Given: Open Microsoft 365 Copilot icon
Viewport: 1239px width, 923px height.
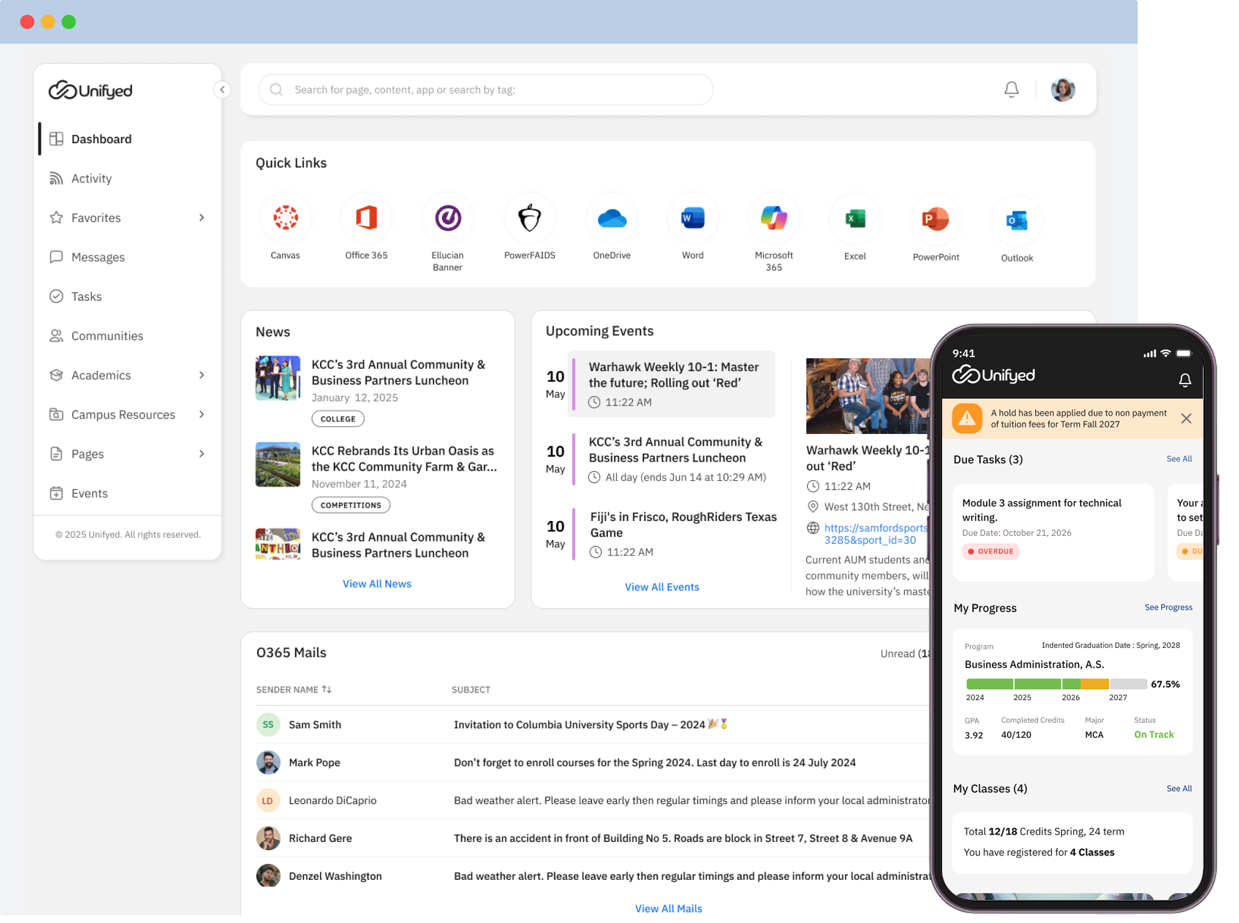Looking at the screenshot, I should pos(774,218).
